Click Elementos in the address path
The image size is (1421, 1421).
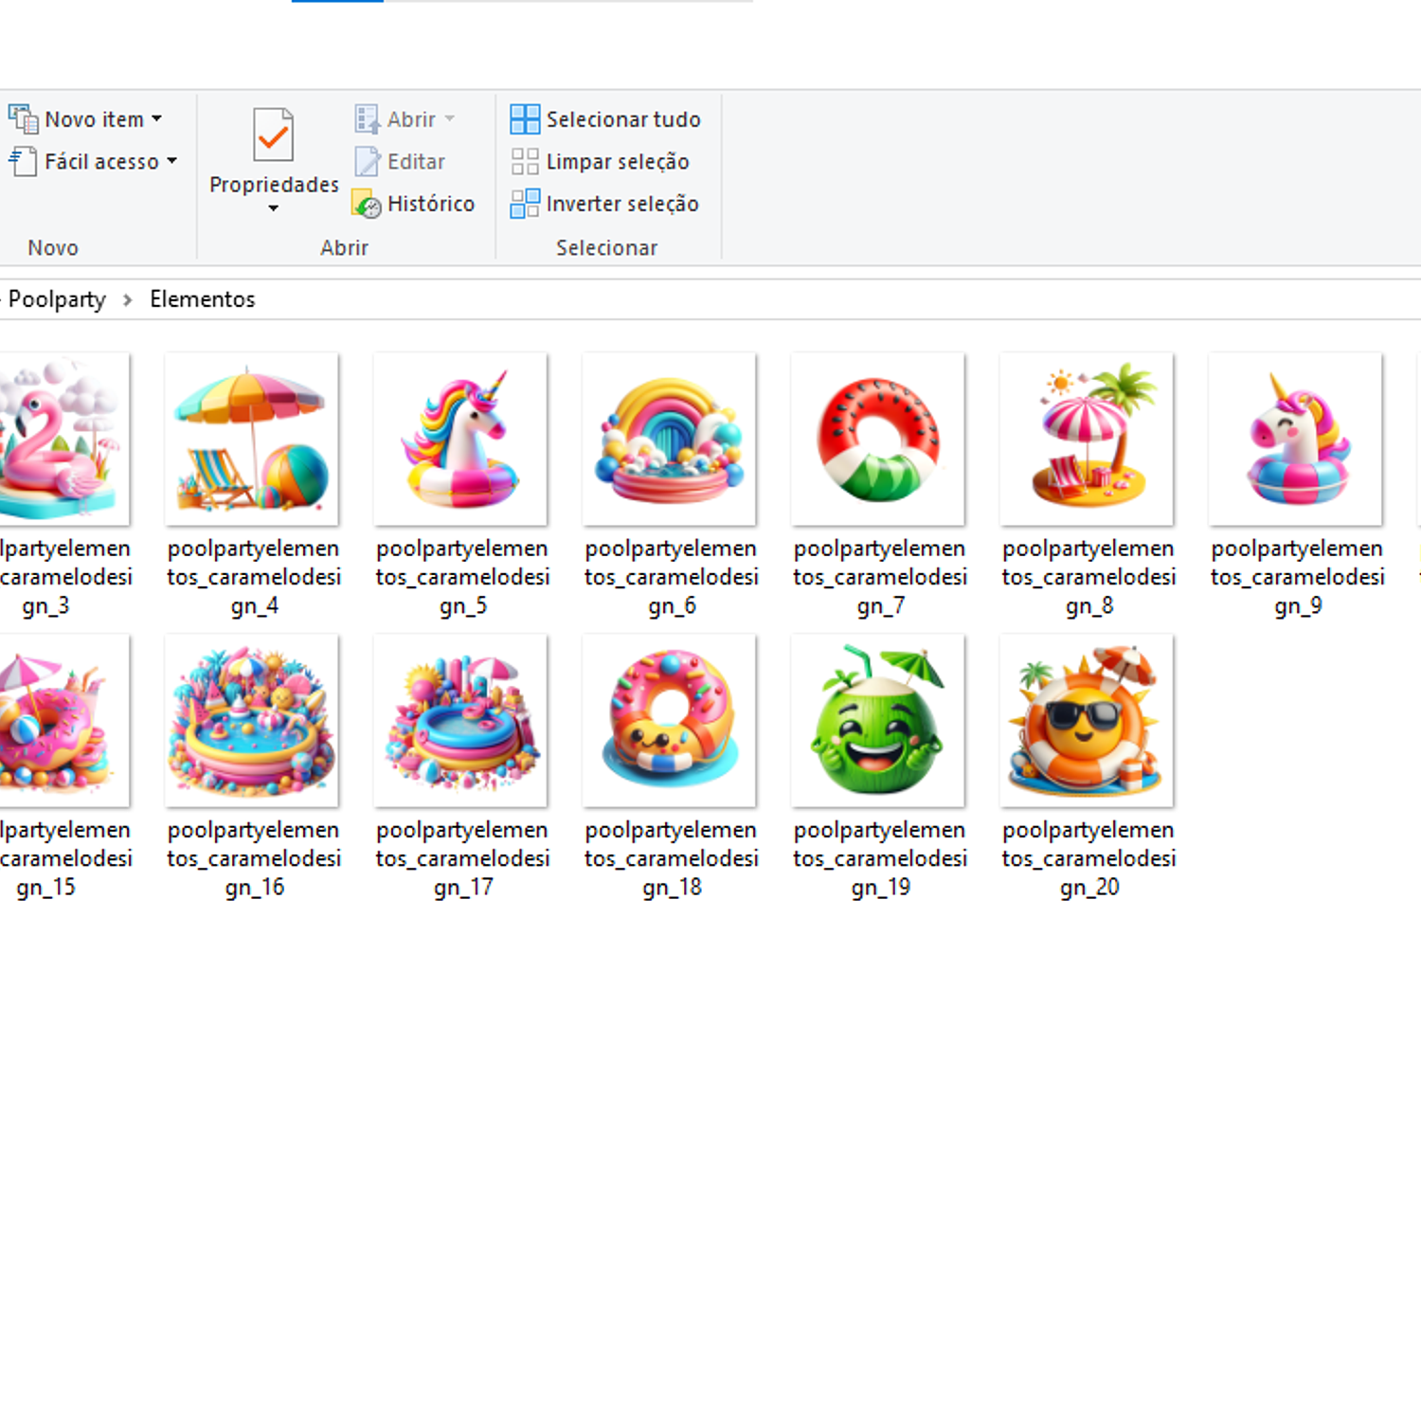[x=202, y=299]
